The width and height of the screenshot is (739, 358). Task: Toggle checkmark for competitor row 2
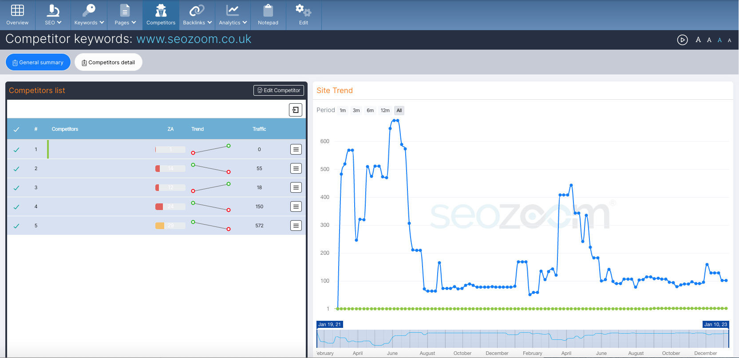coord(16,169)
